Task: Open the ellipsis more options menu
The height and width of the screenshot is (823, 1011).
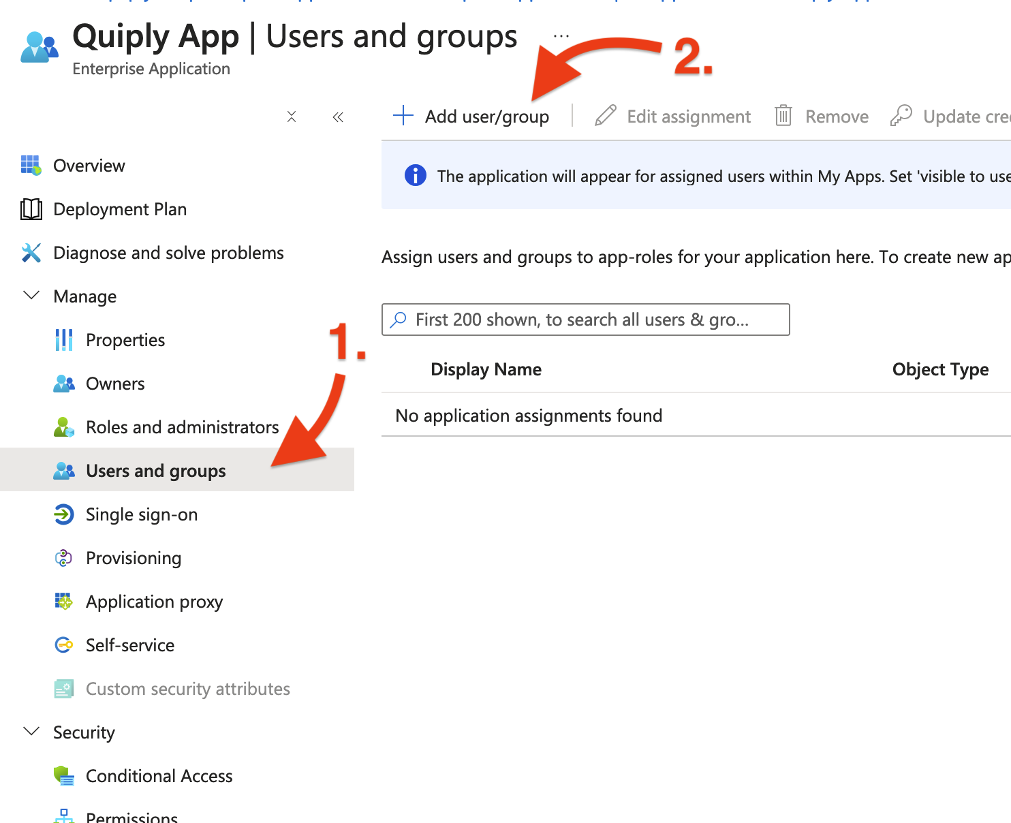Action: (561, 36)
